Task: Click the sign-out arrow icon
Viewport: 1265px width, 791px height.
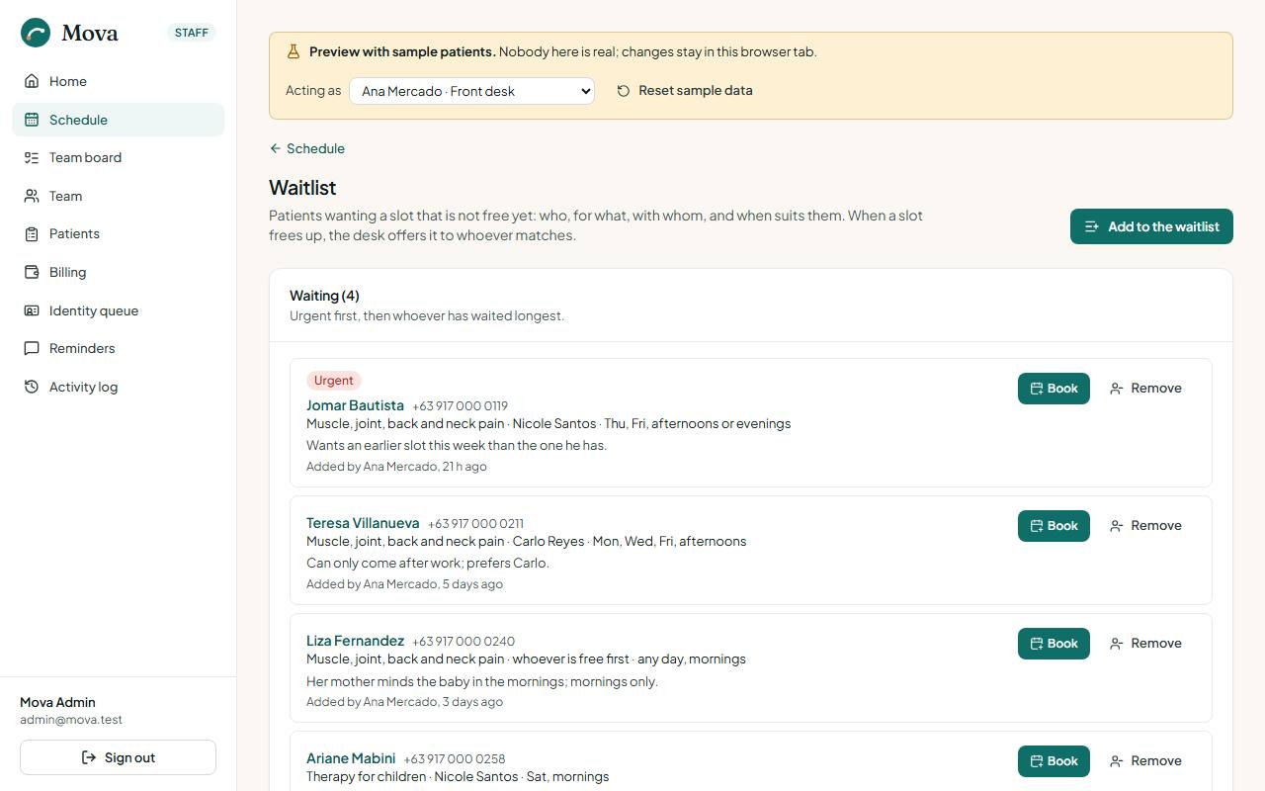Action: pyautogui.click(x=89, y=757)
